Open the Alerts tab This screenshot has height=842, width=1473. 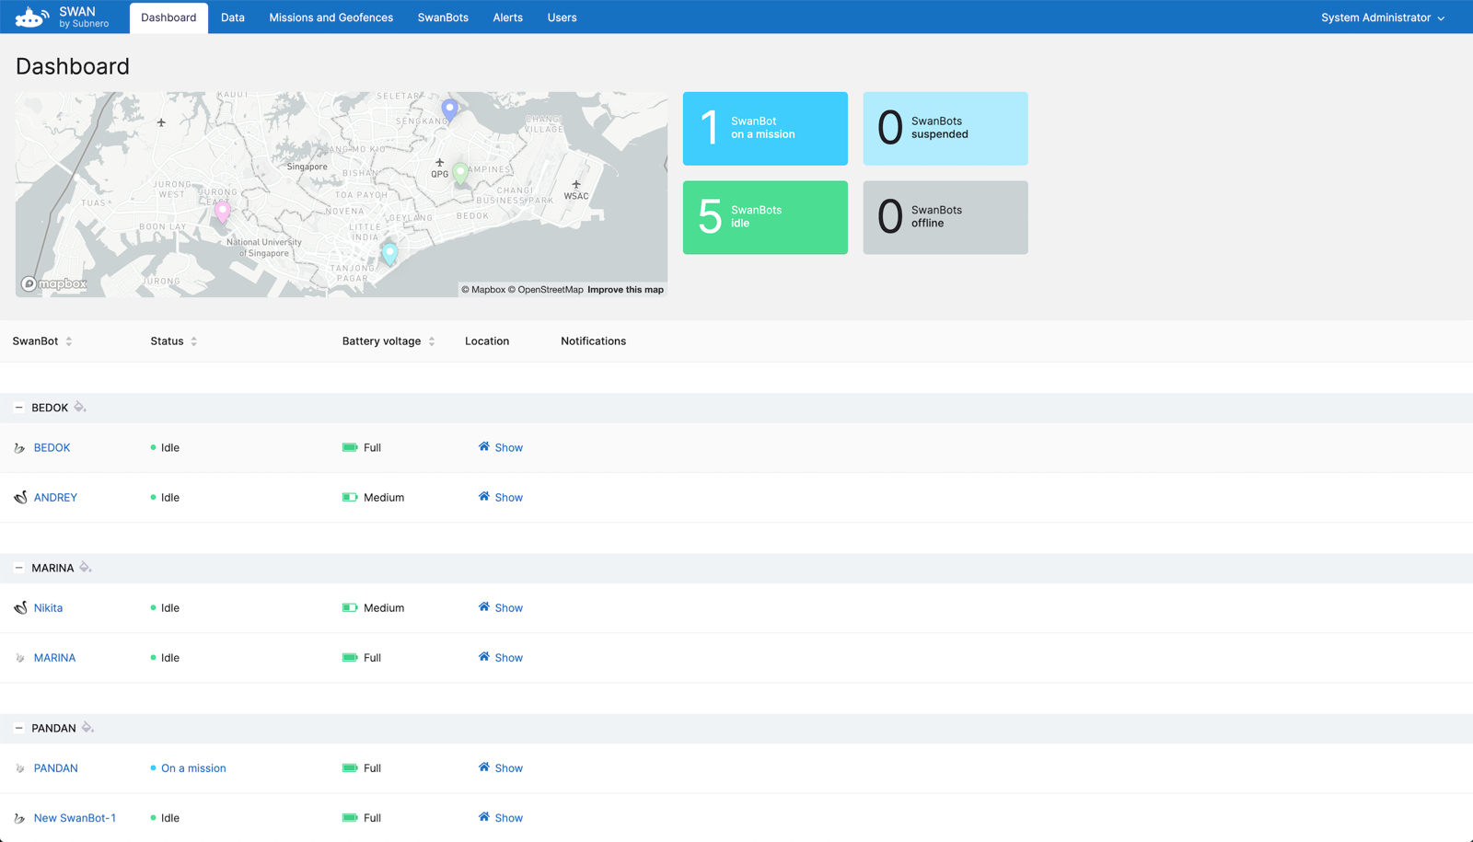coord(507,17)
